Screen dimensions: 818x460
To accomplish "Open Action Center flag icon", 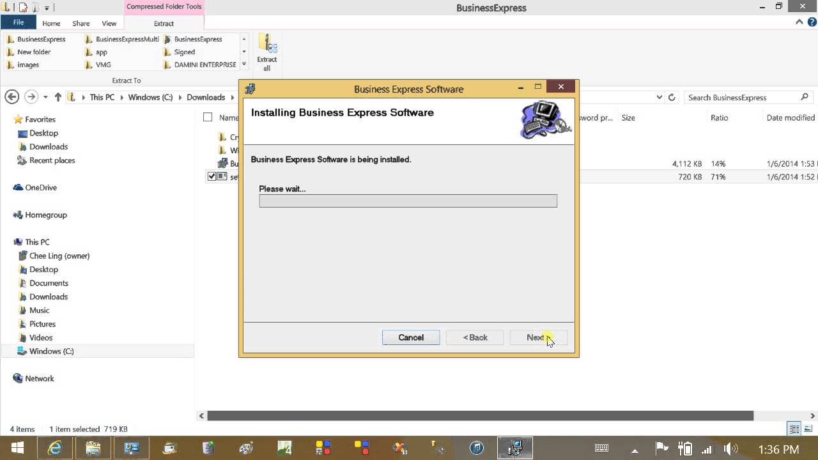I will coord(662,448).
